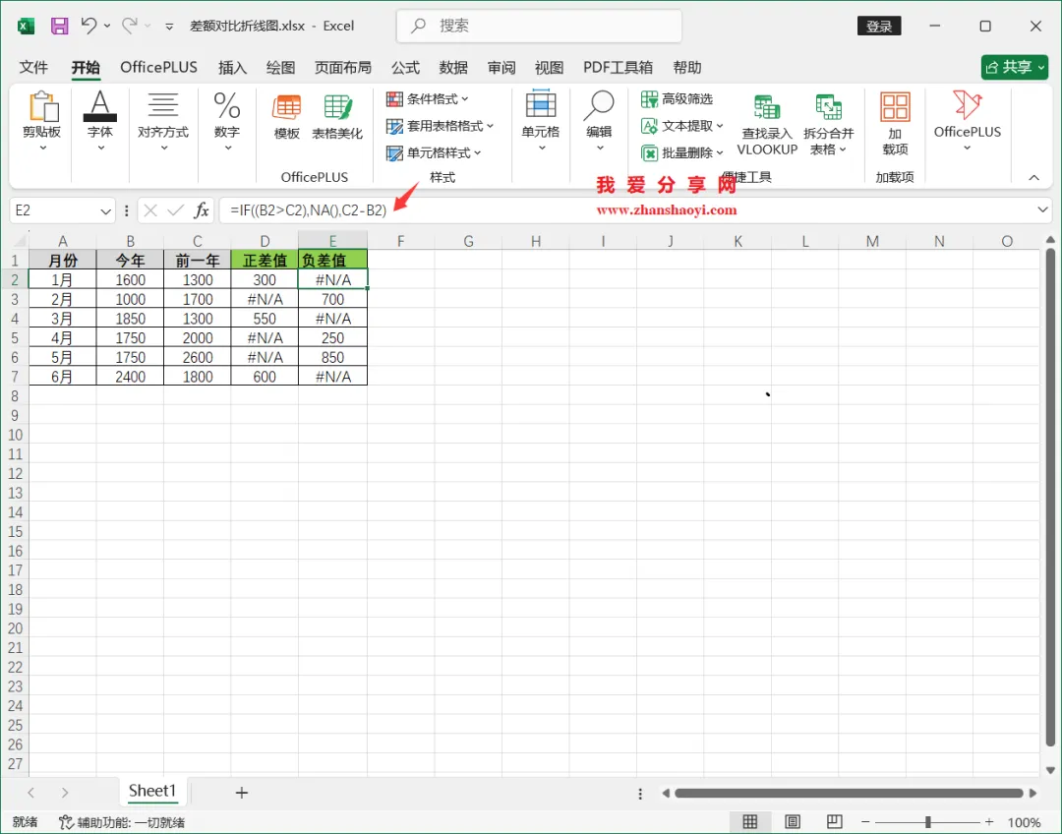Click the 共享 Share button
1062x834 pixels.
(x=1014, y=67)
